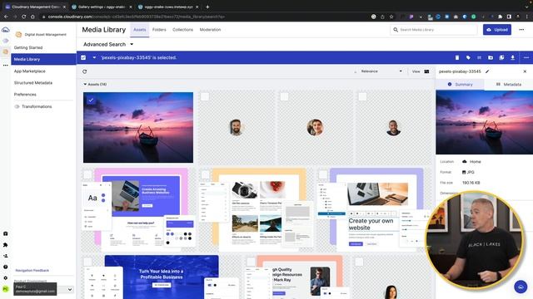Click the Cloudinary logo in the left rail
This screenshot has width=533, height=299.
pyautogui.click(x=6, y=30)
